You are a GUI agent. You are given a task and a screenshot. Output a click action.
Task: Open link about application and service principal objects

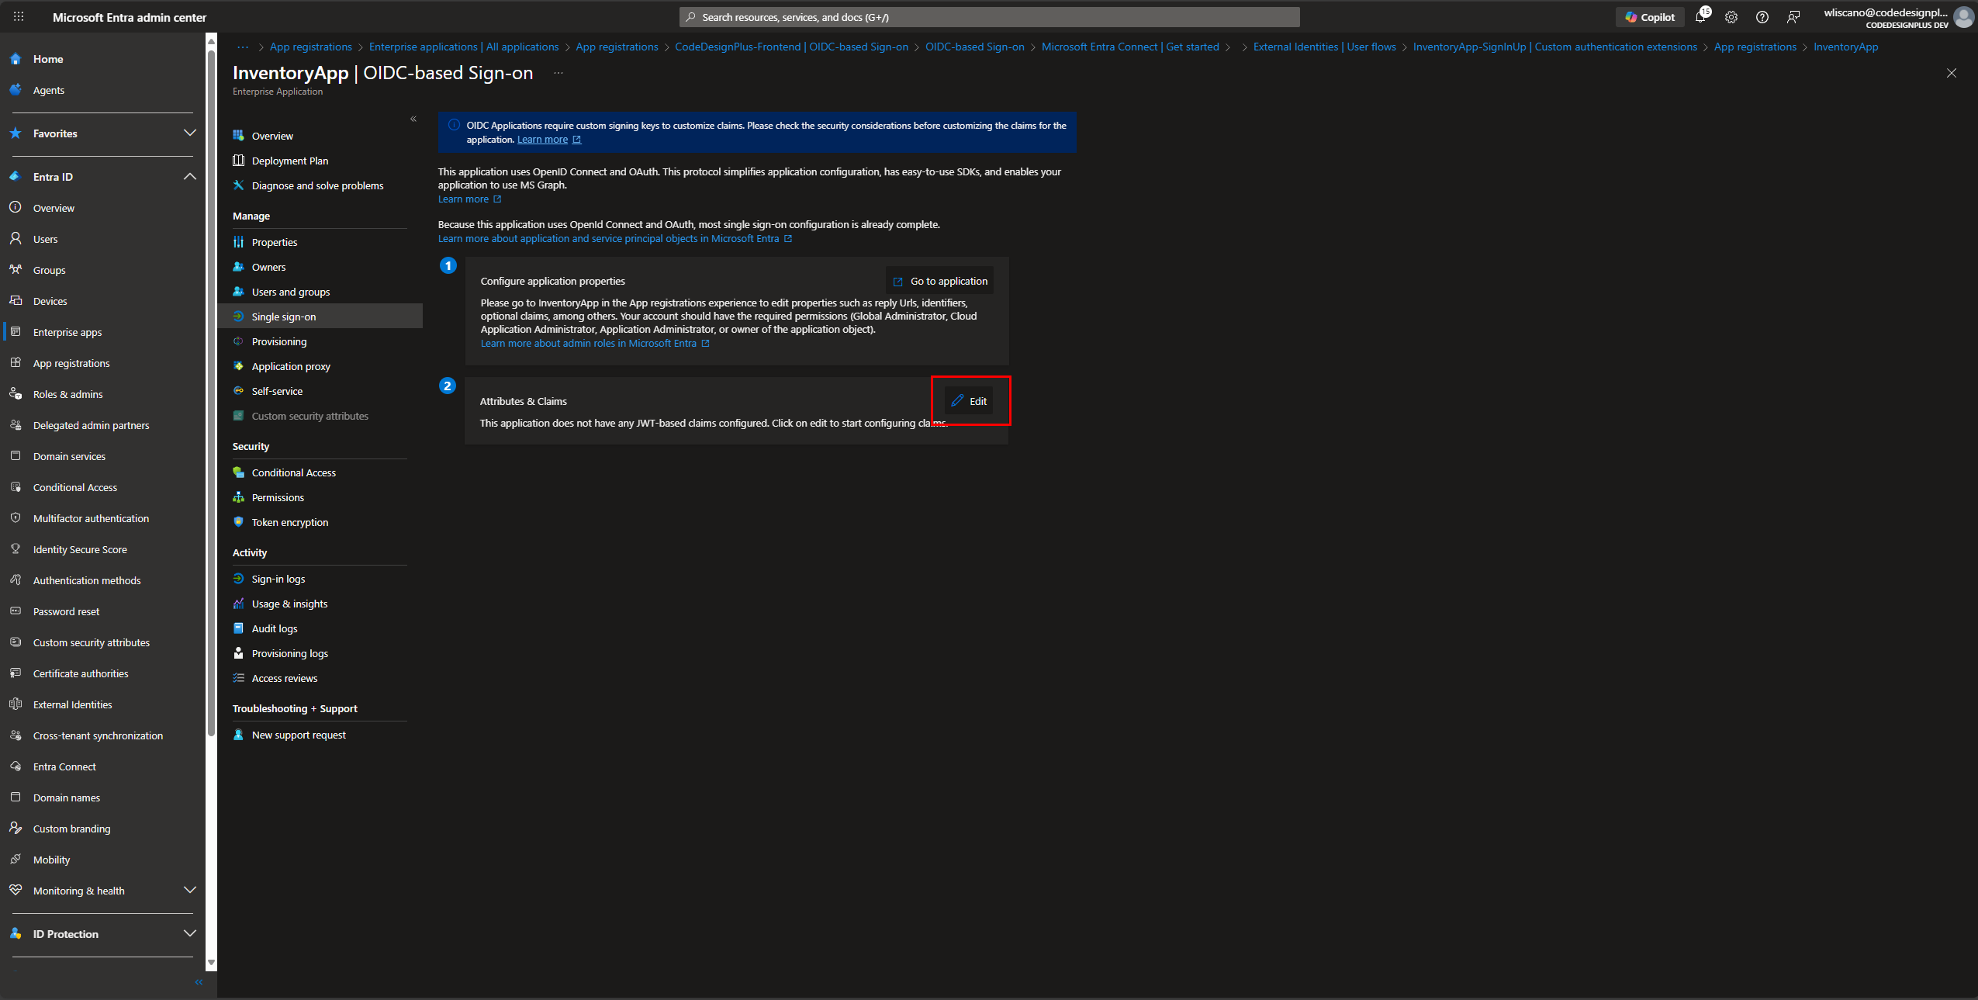615,238
